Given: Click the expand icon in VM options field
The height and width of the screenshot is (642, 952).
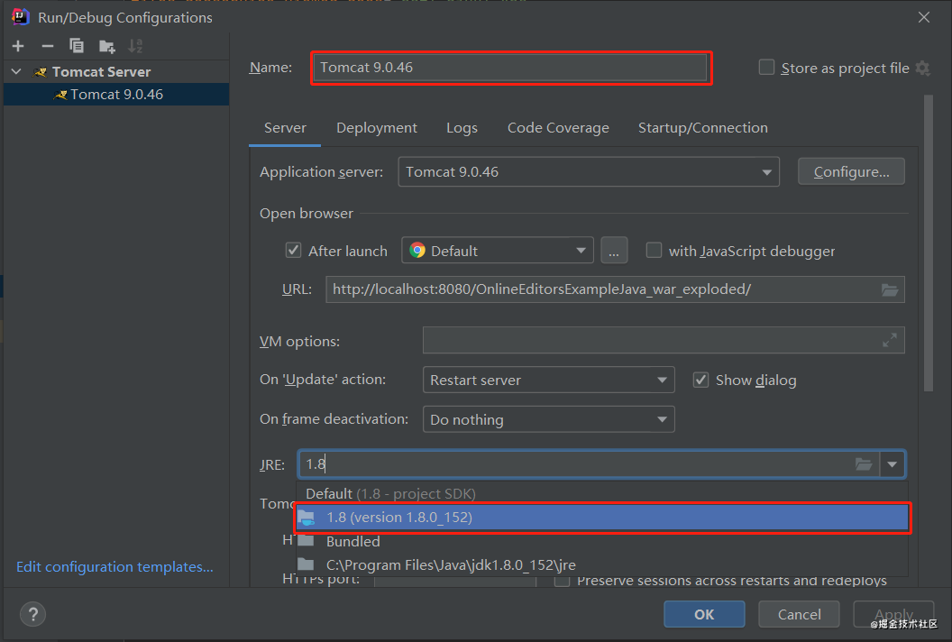Looking at the screenshot, I should point(890,340).
